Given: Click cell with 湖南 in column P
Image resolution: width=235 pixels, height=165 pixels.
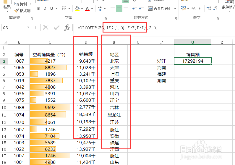Looking at the screenshot, I should (x=162, y=81).
